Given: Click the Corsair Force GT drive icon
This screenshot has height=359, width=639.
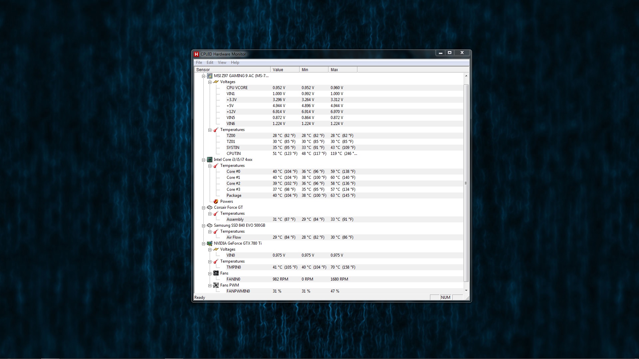Looking at the screenshot, I should tap(210, 207).
